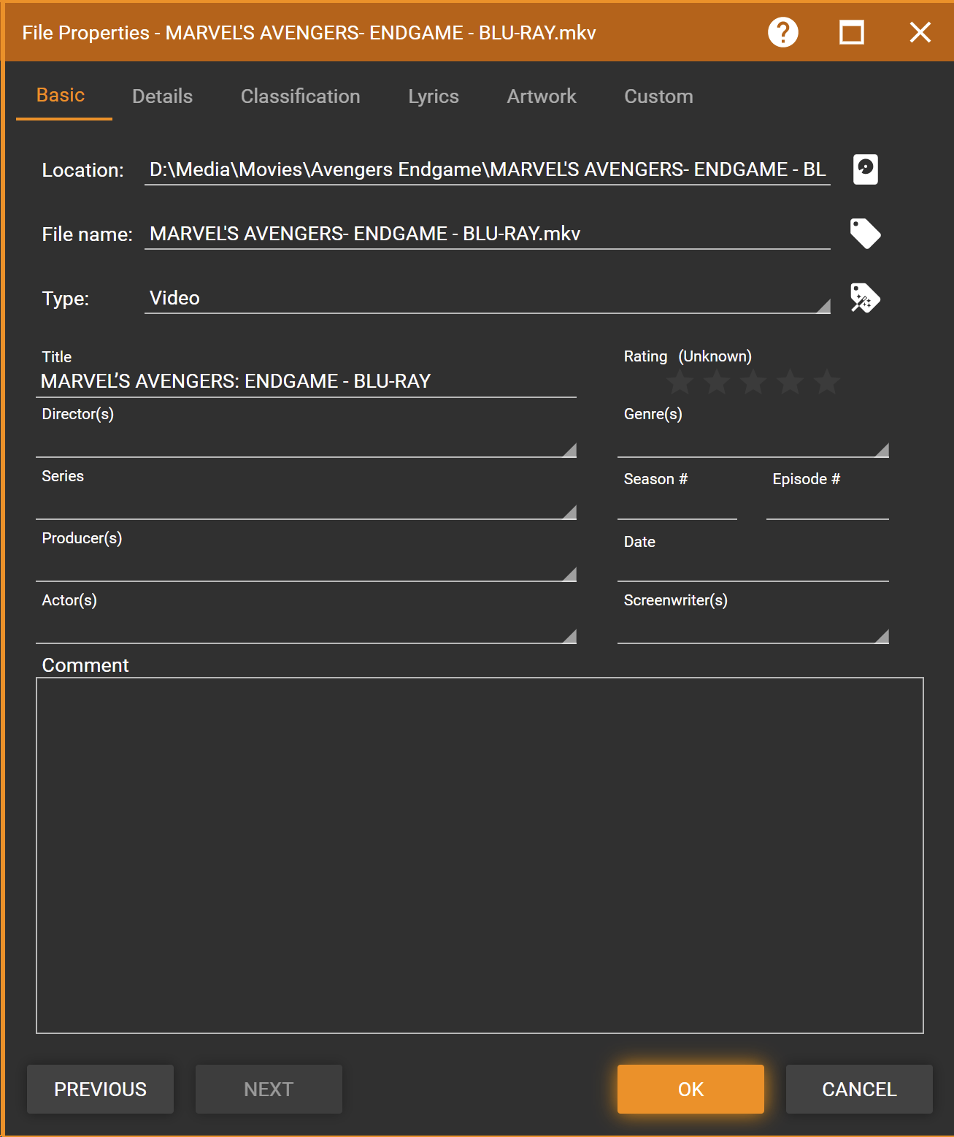Open help with the question mark icon

pos(782,32)
